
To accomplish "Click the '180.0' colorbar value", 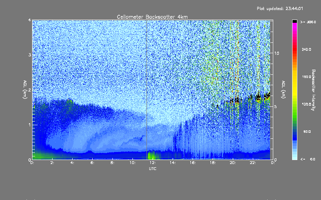I will (307, 77).
